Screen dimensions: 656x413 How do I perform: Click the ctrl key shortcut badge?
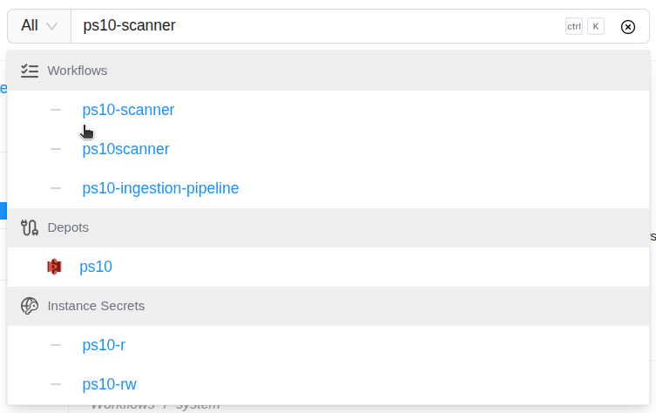tap(574, 26)
